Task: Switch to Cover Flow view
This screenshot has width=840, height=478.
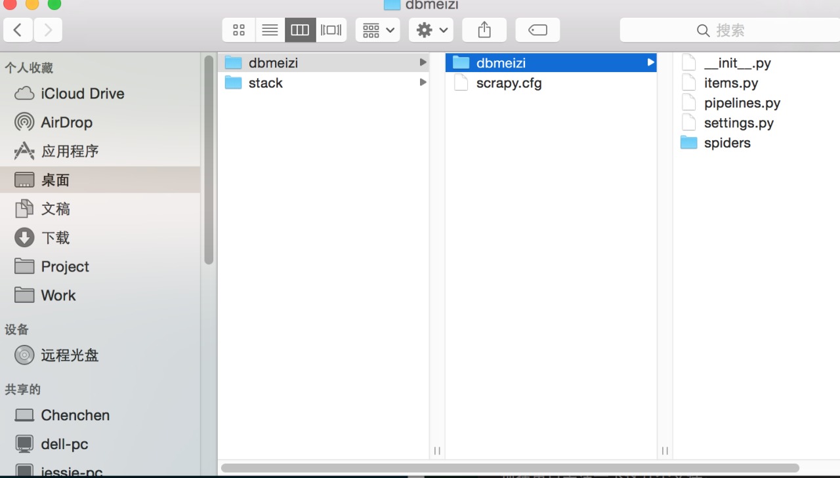Action: coord(331,30)
